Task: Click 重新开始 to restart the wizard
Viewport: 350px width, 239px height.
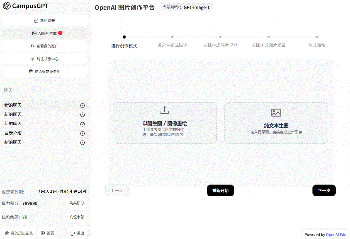Action: click(x=220, y=190)
